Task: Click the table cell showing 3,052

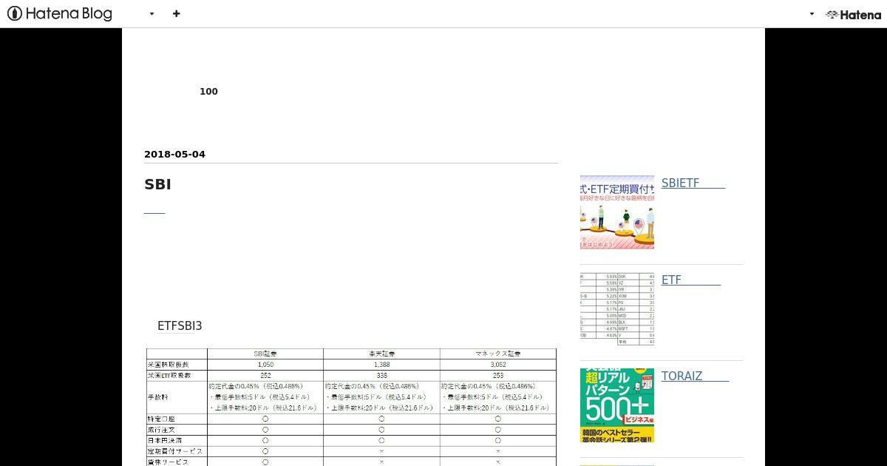Action: pyautogui.click(x=498, y=365)
